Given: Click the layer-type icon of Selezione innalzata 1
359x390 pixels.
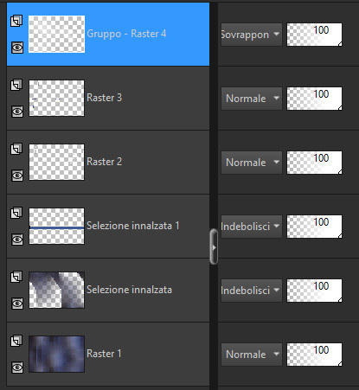Looking at the screenshot, I should [16, 213].
